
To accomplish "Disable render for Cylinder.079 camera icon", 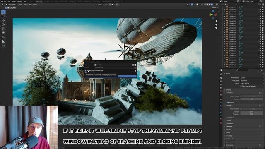I will pos(263,7).
